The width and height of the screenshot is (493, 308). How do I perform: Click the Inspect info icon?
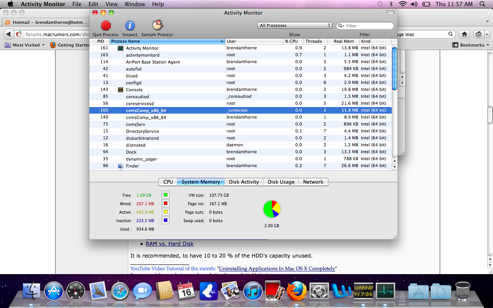pos(130,26)
